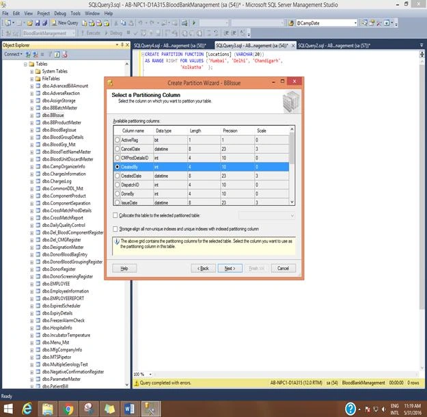This screenshot has height=417, width=427.
Task: Open the Tools menu
Action: click(75, 14)
